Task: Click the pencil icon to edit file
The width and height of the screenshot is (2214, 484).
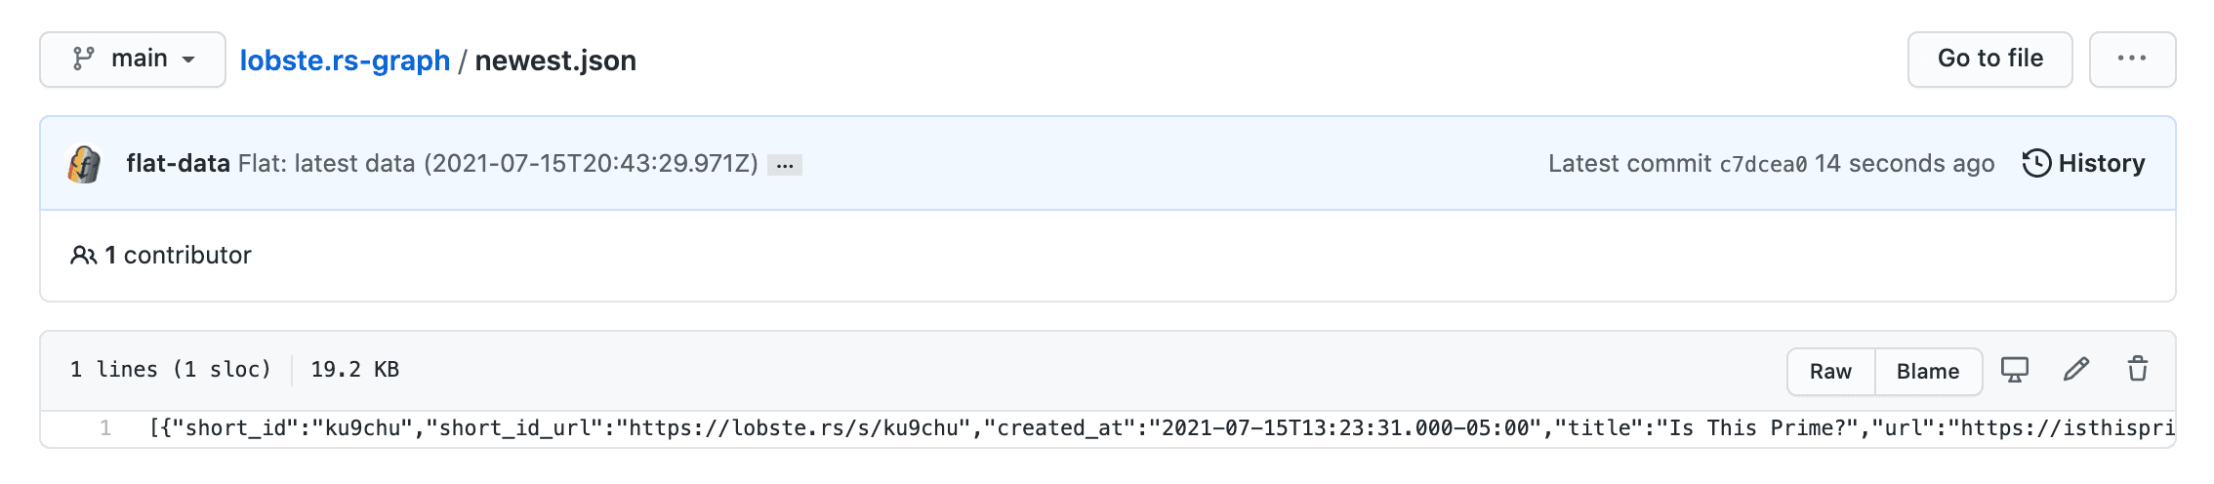Action: click(x=2076, y=370)
